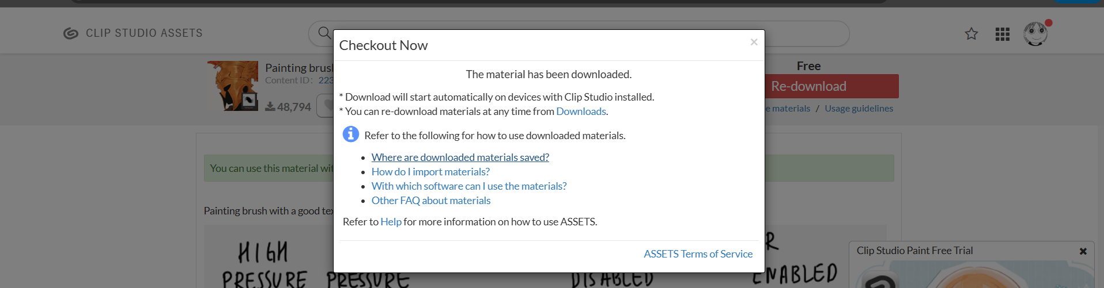Open the apps grid menu icon

(x=1003, y=34)
